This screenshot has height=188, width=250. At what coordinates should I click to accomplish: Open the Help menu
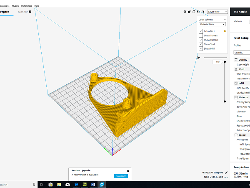[x=37, y=6]
